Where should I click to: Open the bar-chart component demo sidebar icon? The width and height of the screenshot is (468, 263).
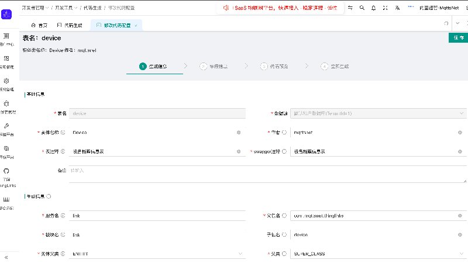pos(6,199)
